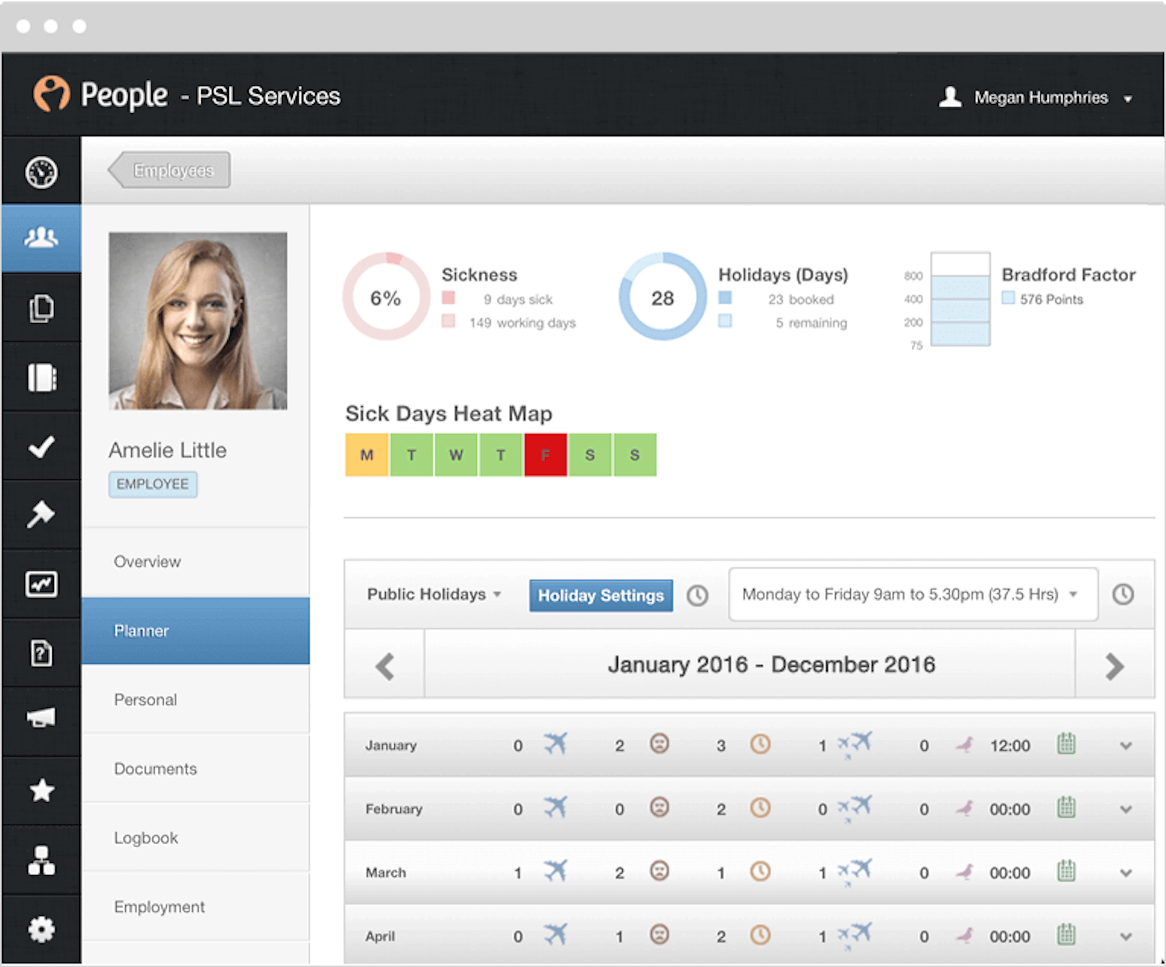
Task: Select the Employees people icon in sidebar
Action: point(42,238)
